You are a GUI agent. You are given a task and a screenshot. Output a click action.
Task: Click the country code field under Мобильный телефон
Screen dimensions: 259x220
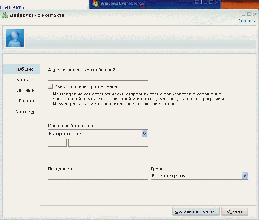pos(57,143)
